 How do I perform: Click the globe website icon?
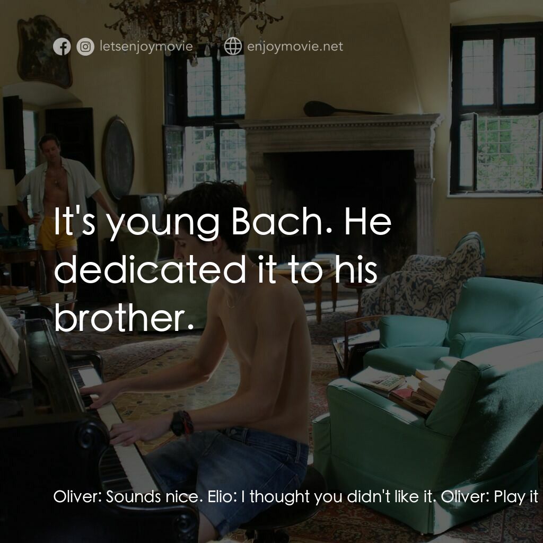pyautogui.click(x=233, y=46)
